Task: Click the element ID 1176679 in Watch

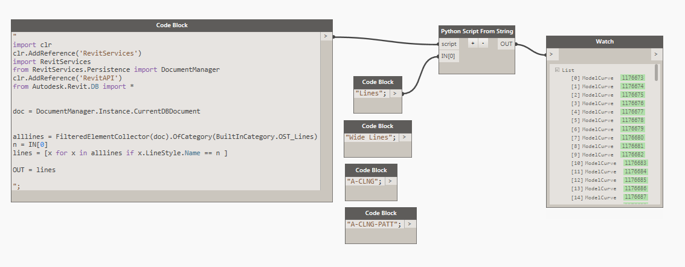Action: point(632,129)
